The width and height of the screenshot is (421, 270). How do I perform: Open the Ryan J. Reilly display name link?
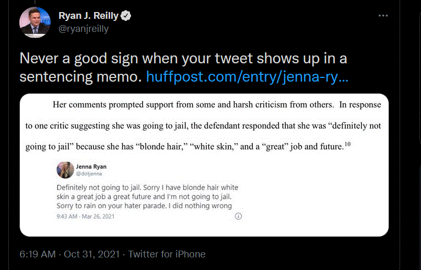[88, 16]
